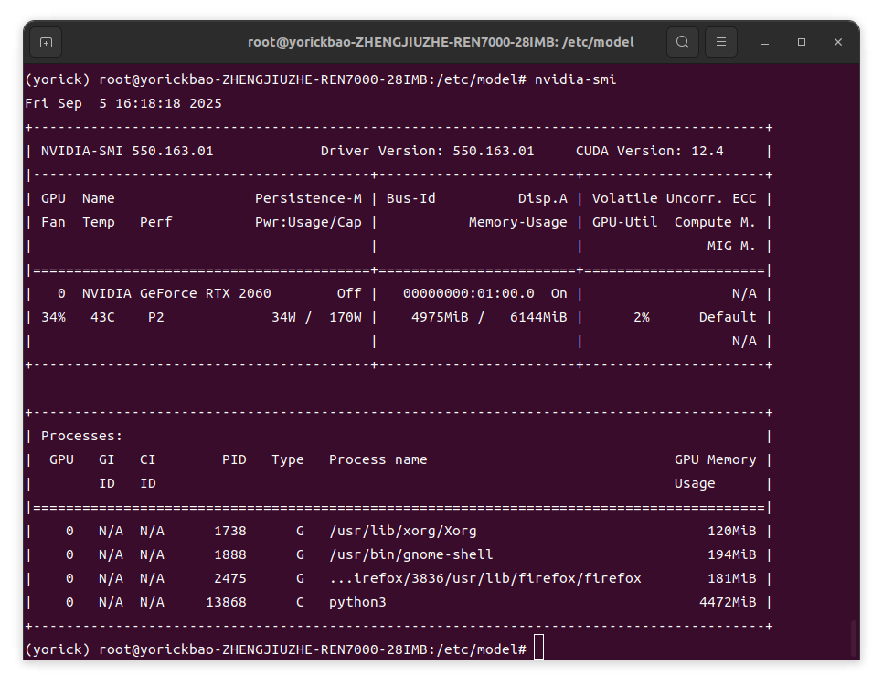Click the terminal scrollbar

pos(855,639)
